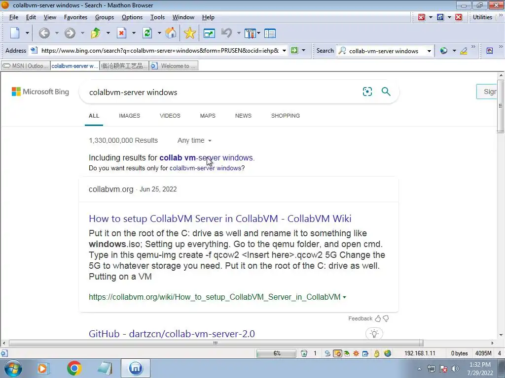Stop loading with the red X page icon
The height and width of the screenshot is (378, 505).
click(x=121, y=33)
